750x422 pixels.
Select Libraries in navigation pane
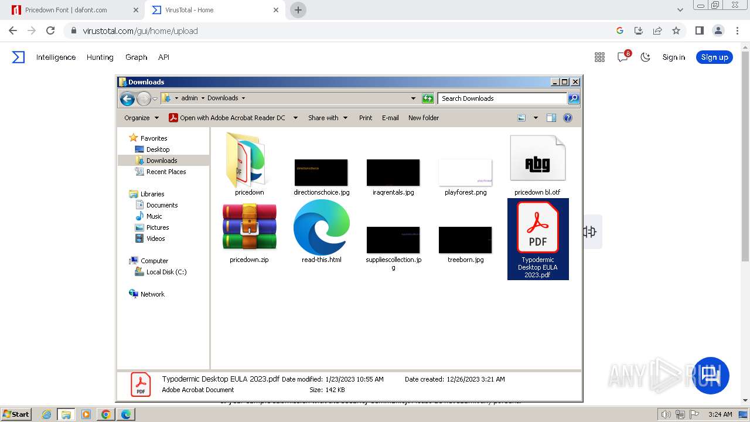(146, 194)
